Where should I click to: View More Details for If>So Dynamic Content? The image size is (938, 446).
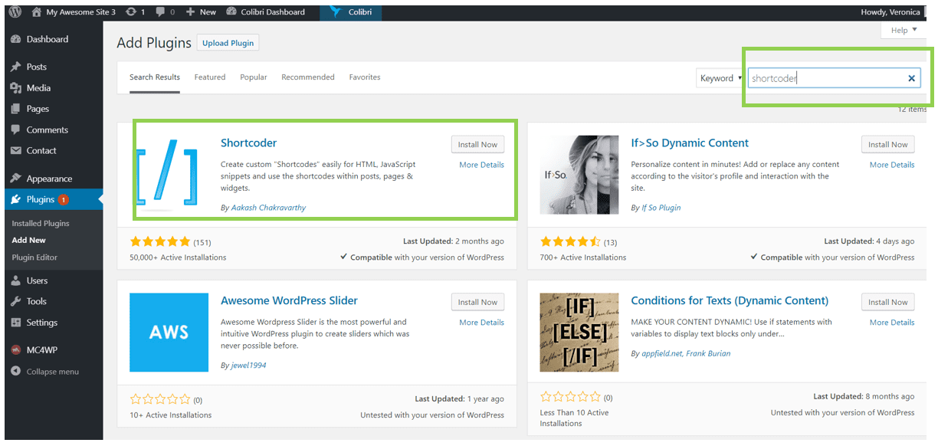click(x=891, y=165)
